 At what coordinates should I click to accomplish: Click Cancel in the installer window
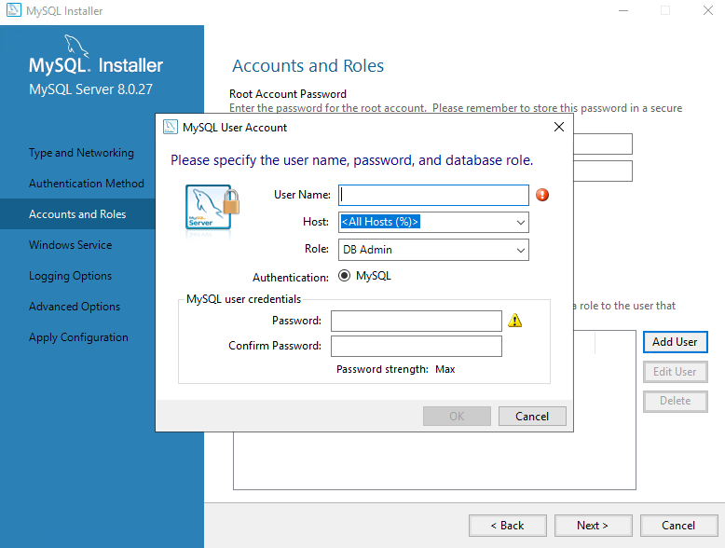[678, 526]
